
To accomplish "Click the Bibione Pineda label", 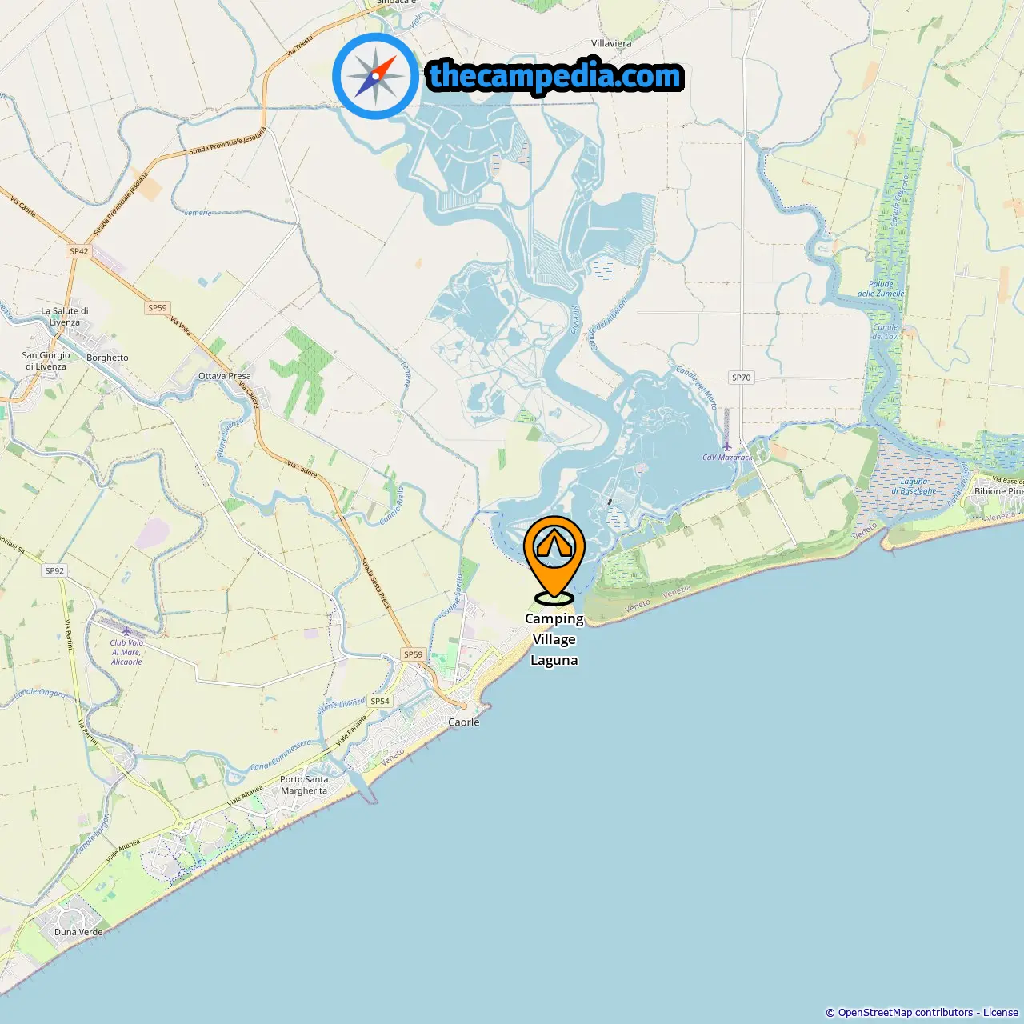I will [x=998, y=491].
